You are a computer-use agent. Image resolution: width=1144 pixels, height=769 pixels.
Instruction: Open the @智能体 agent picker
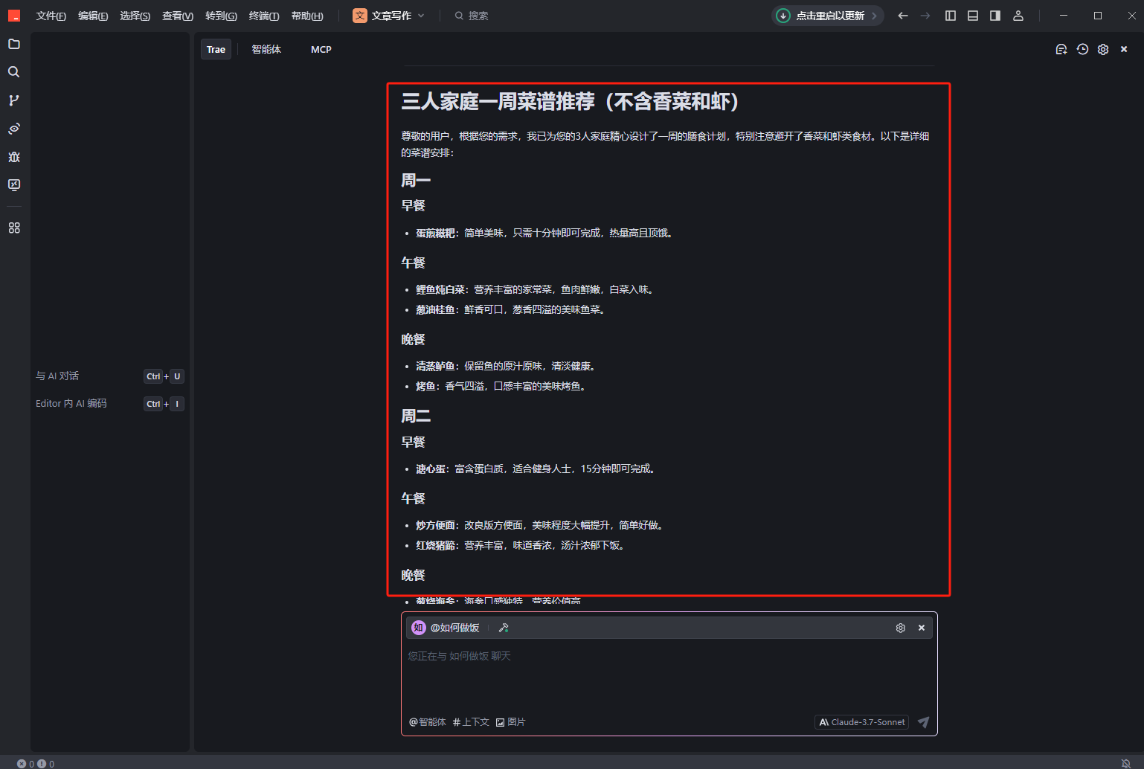coord(428,722)
